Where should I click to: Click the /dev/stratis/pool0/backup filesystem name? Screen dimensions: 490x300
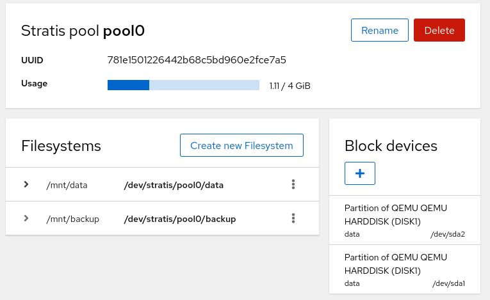179,219
